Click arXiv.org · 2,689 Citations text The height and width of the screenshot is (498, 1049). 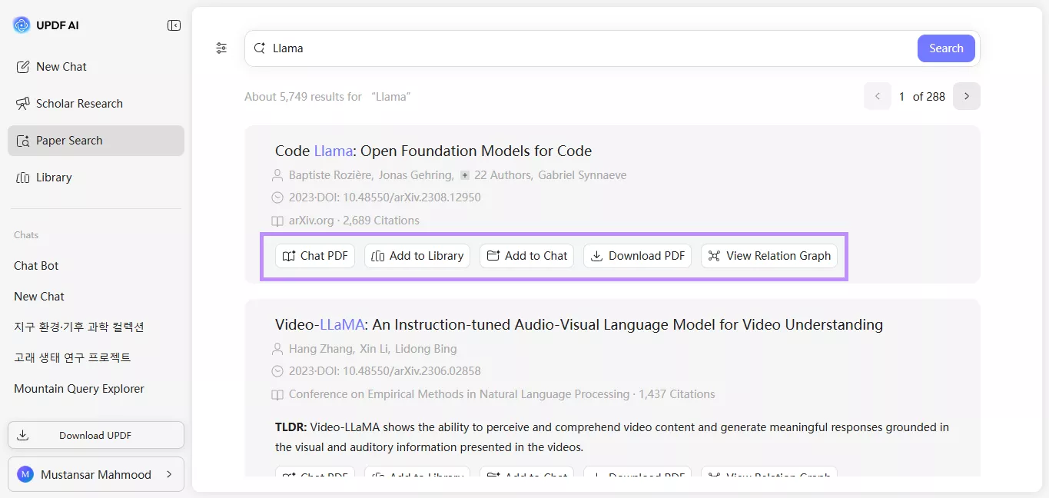354,221
